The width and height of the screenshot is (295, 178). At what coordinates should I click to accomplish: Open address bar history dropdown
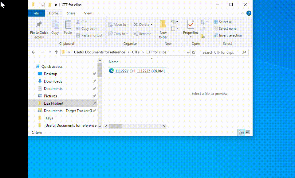pyautogui.click(x=188, y=52)
